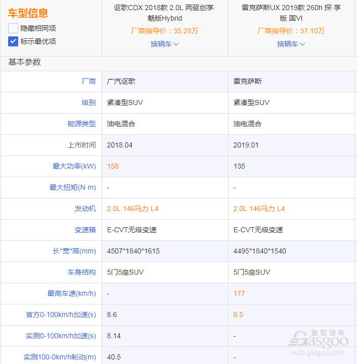Click the 能源类型 parameter label
Image resolution: width=357 pixels, height=364 pixels.
click(x=81, y=124)
